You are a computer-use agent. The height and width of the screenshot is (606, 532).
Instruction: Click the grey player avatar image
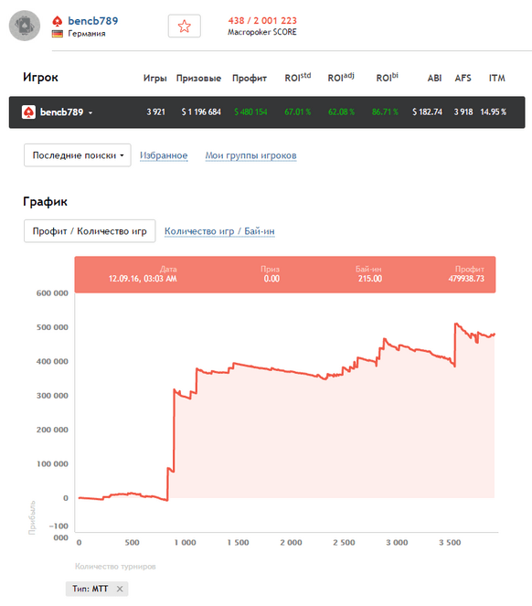[25, 26]
